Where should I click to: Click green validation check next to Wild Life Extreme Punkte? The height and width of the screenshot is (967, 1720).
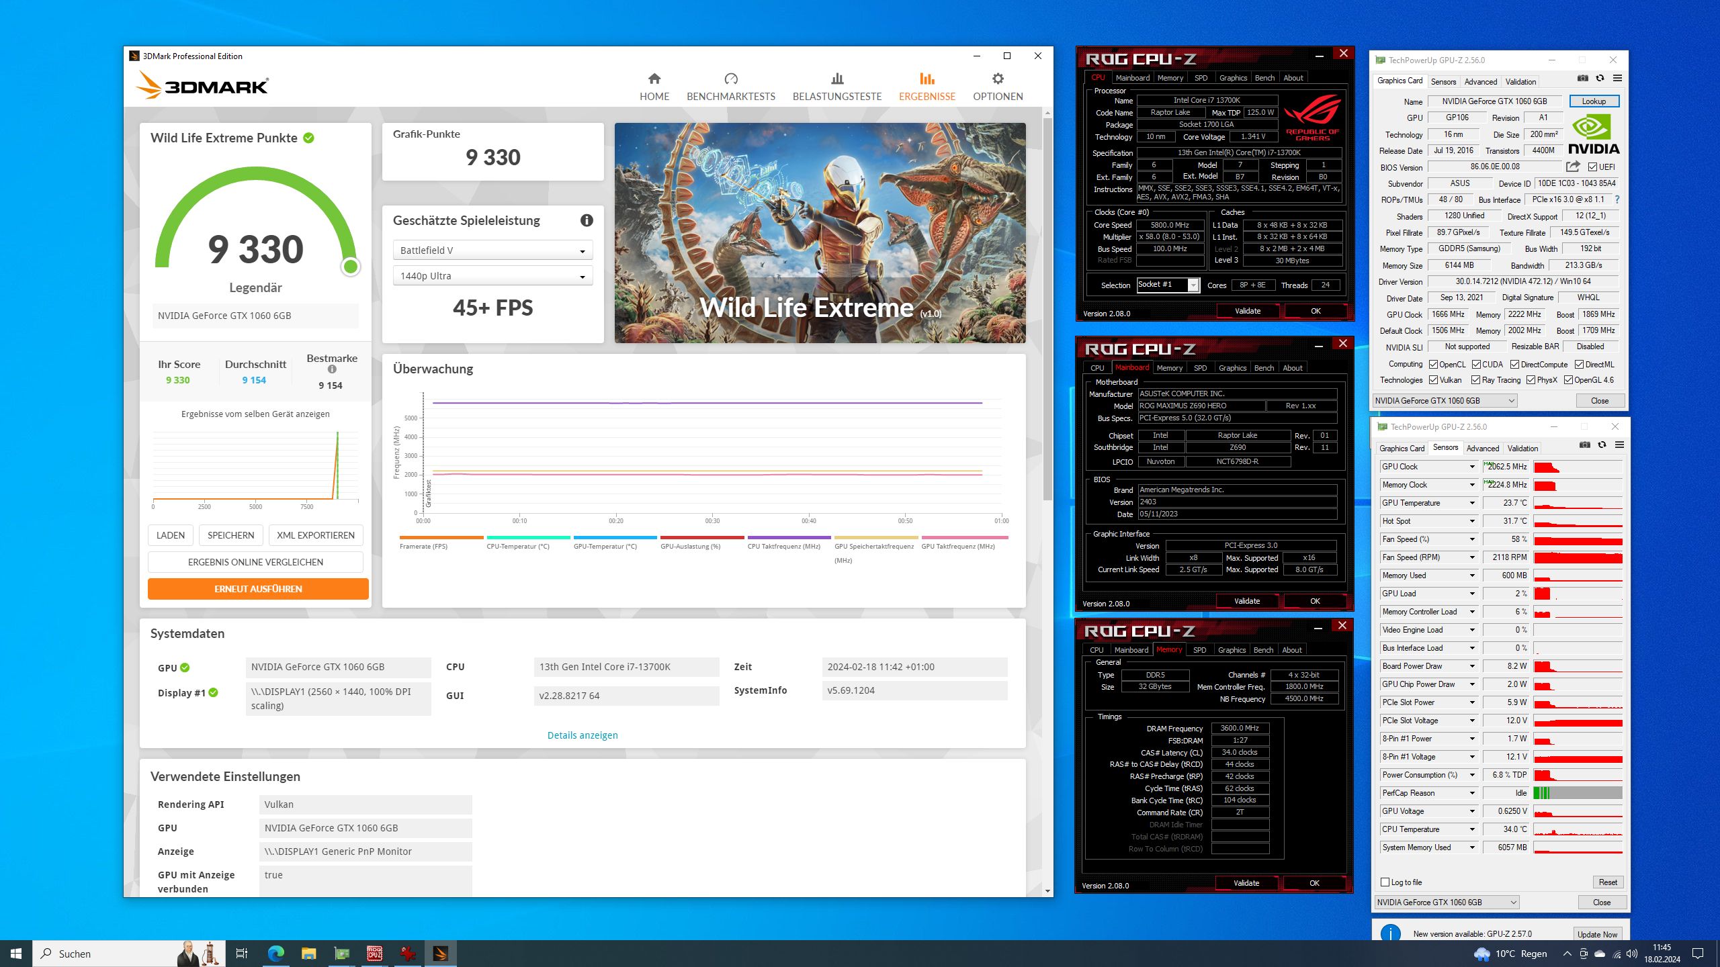click(308, 138)
